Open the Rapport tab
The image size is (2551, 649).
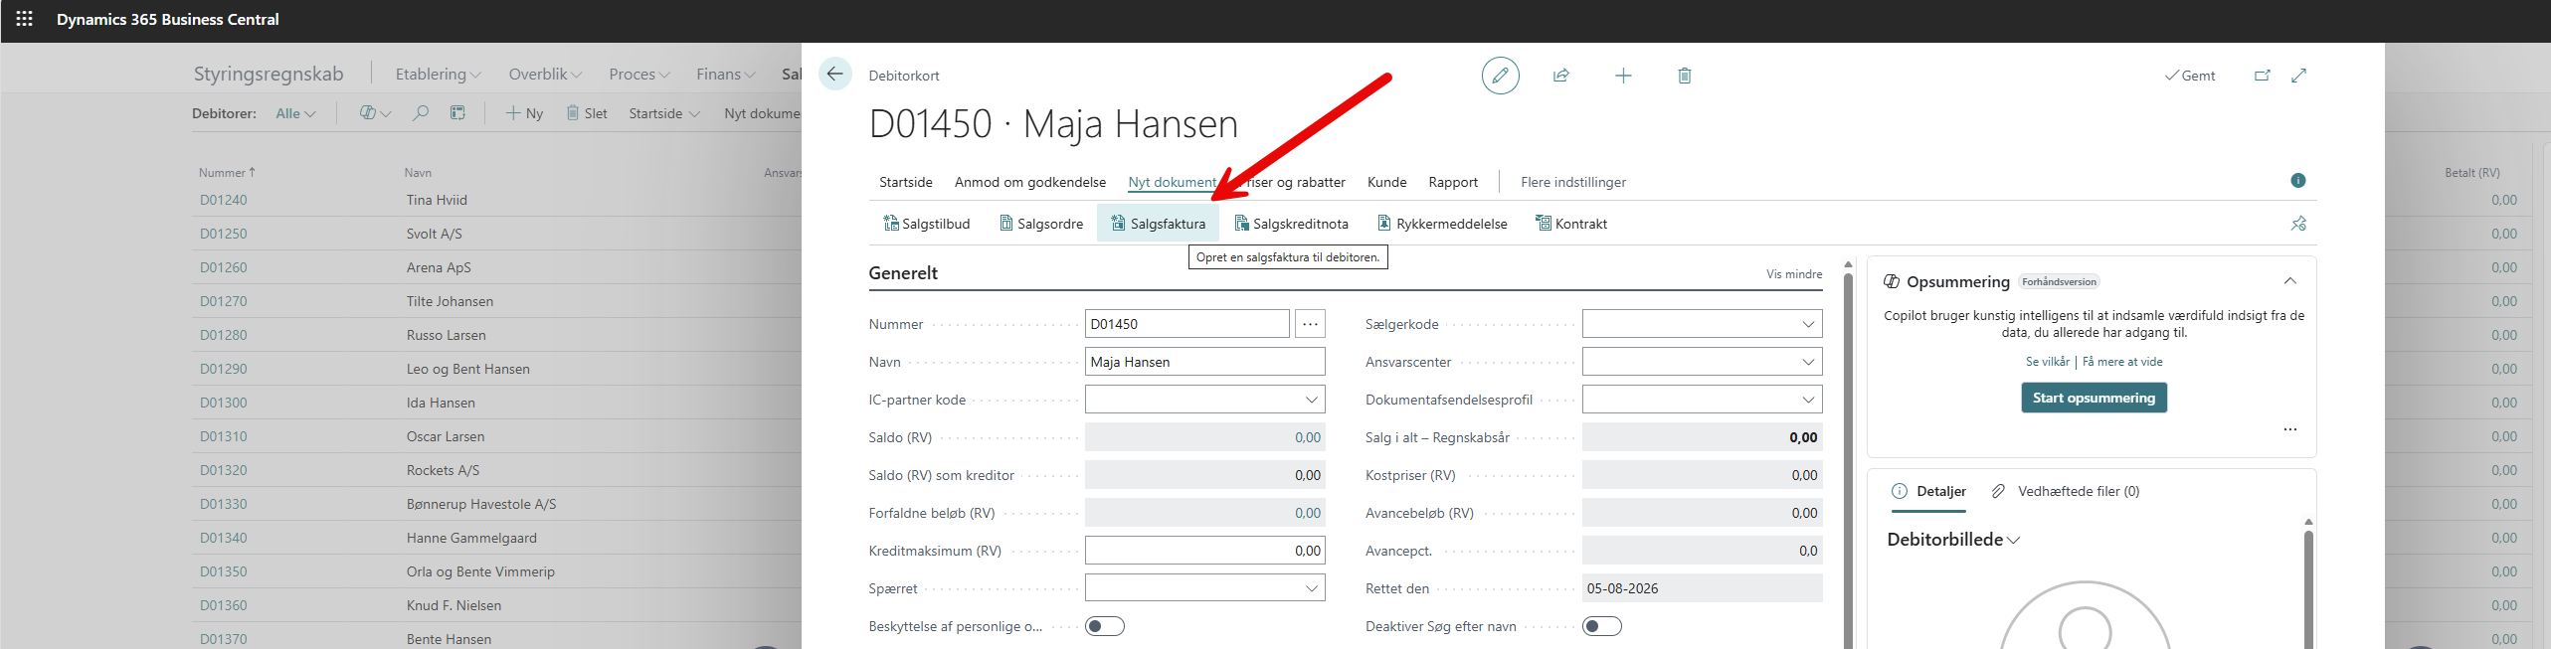click(1453, 182)
